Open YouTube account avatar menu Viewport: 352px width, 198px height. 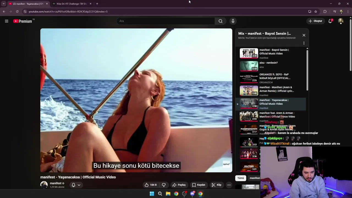[x=341, y=21]
